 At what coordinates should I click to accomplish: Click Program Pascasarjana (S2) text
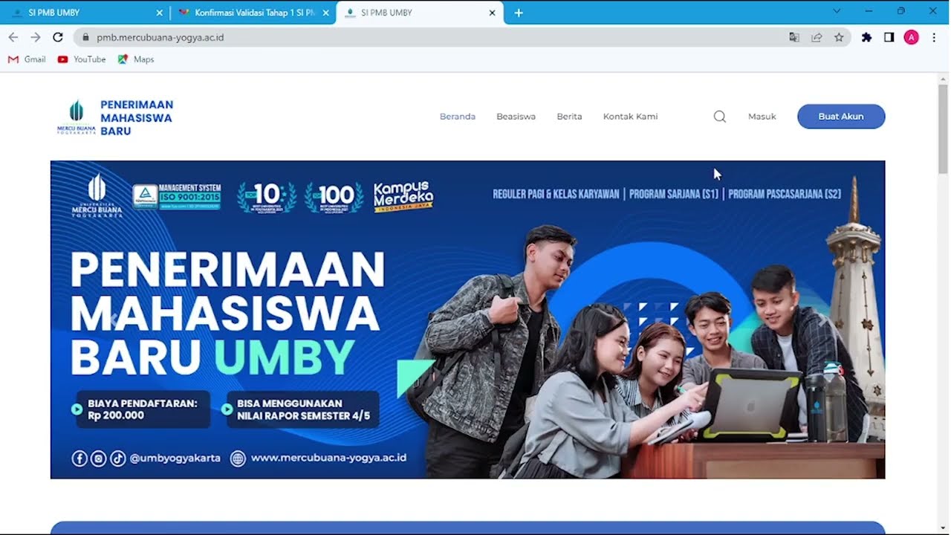[785, 194]
